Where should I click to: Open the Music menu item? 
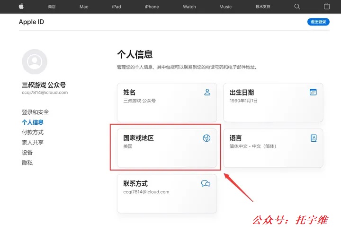[225, 7]
